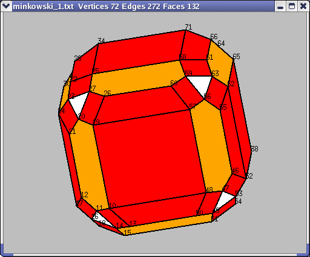Click vertex label 15 at the bottom
This screenshot has height=257, width=310.
pos(127,232)
